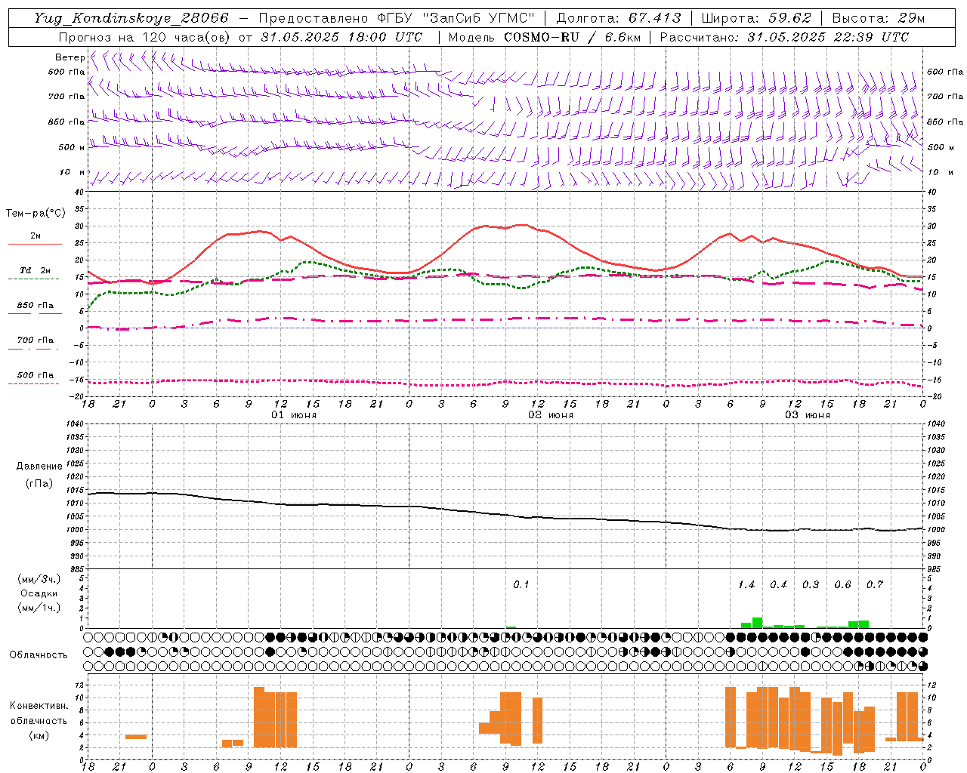Select the text ФГБУ "ЗапСиб УГМС"

[456, 18]
